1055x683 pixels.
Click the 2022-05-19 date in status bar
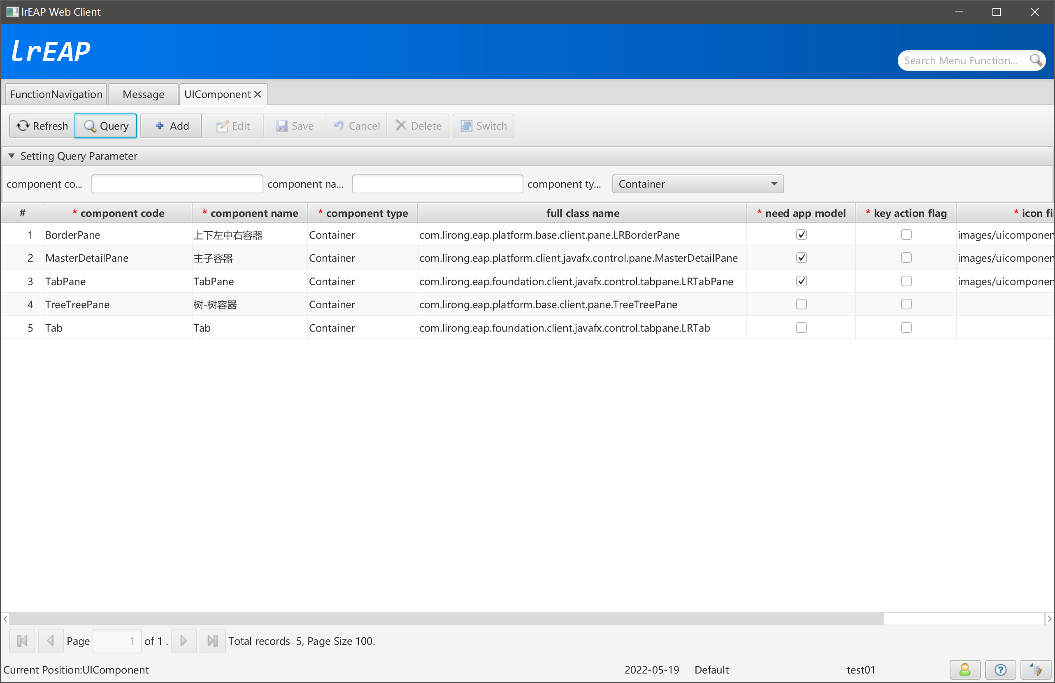pos(652,670)
